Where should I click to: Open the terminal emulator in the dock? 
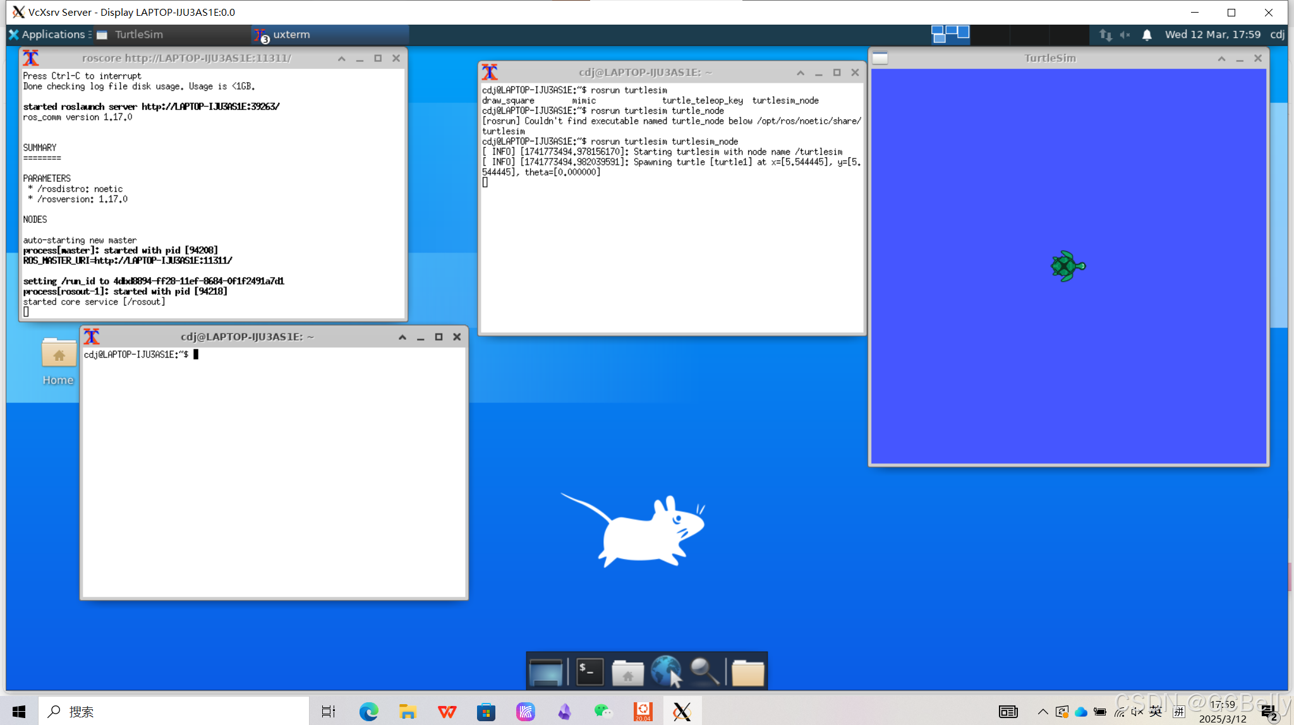pyautogui.click(x=590, y=671)
